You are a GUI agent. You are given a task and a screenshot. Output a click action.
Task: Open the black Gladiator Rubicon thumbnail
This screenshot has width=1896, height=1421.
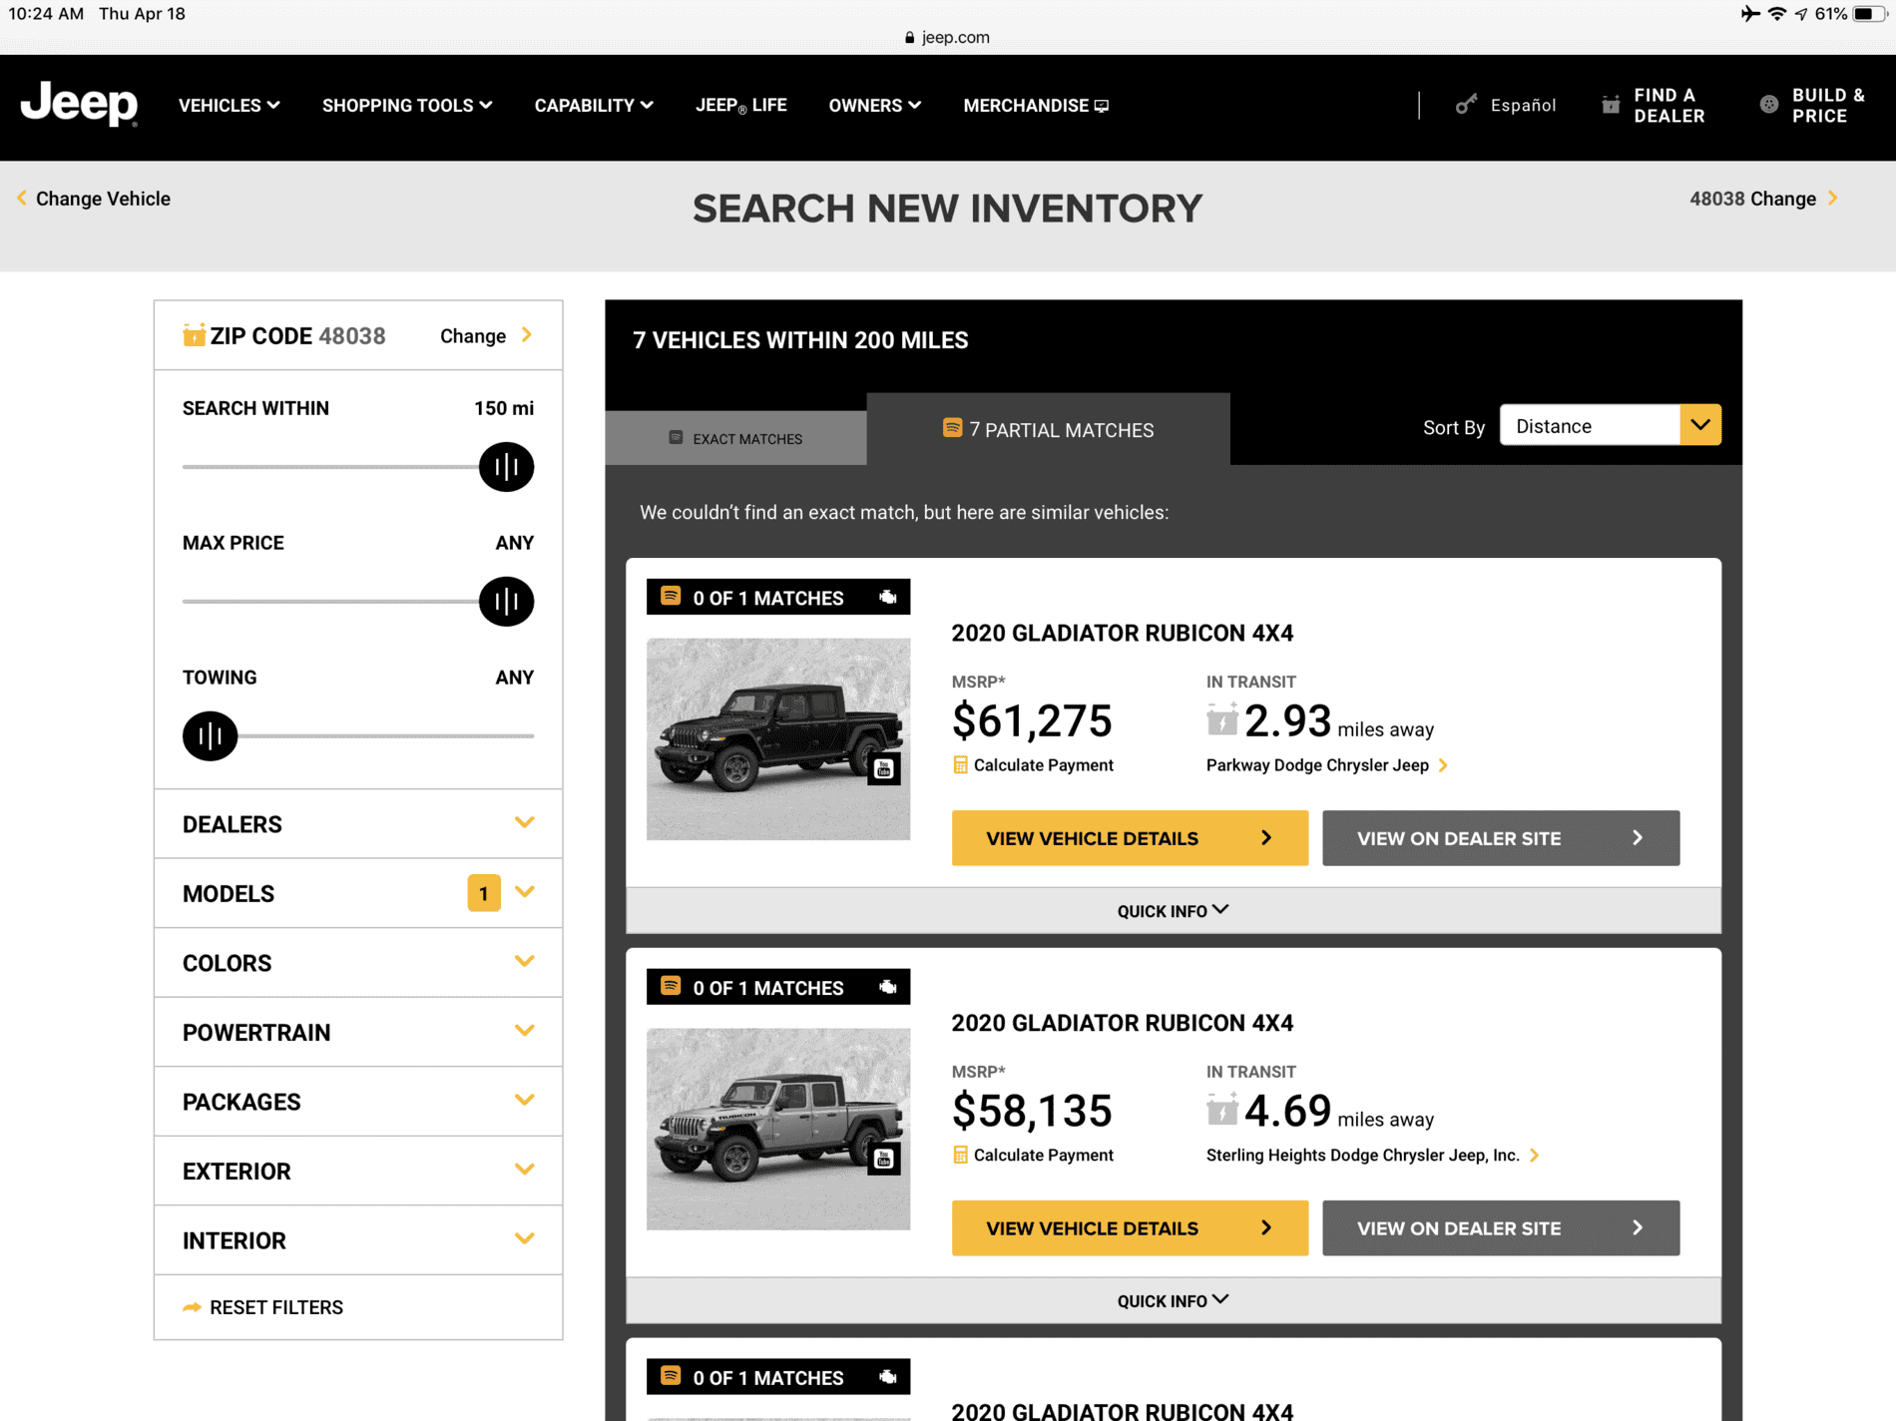[778, 738]
